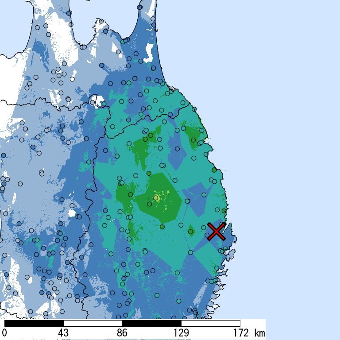Click the first black segment of the scale bar
This screenshot has width=340, height=340.
pyautogui.click(x=34, y=323)
